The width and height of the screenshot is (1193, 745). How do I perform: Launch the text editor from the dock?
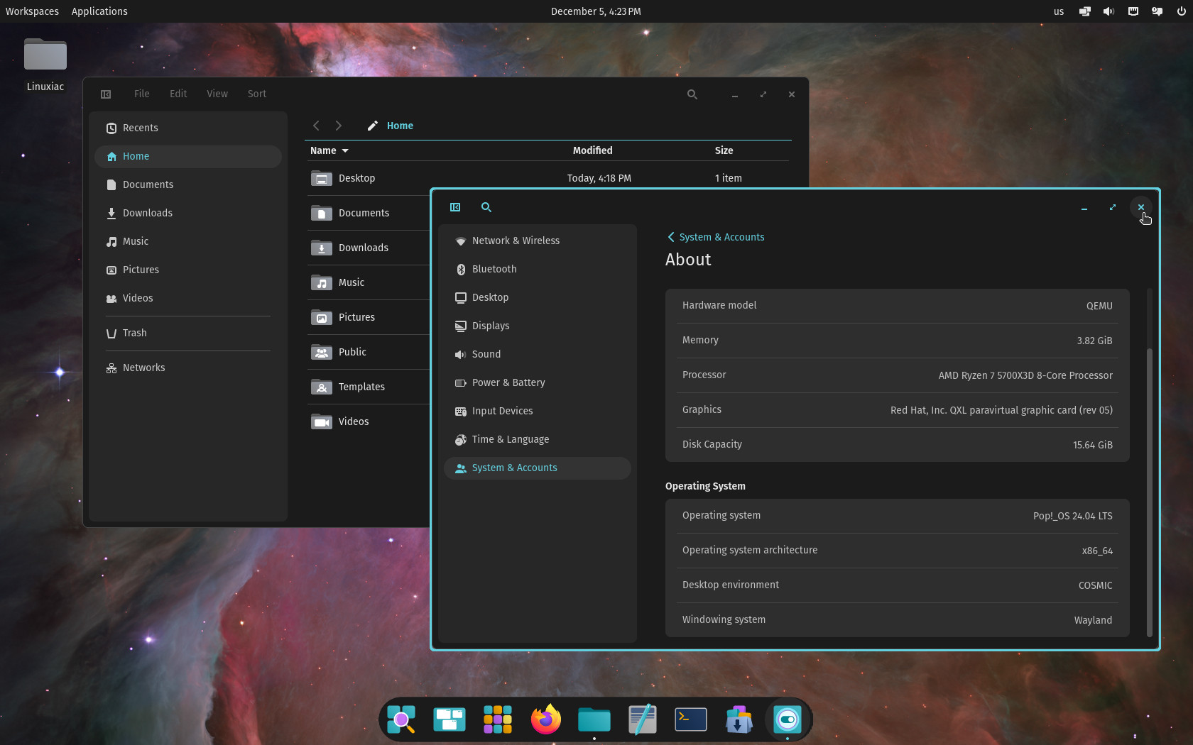(643, 719)
